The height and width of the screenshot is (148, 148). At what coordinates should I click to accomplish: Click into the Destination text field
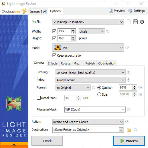click(x=86, y=130)
